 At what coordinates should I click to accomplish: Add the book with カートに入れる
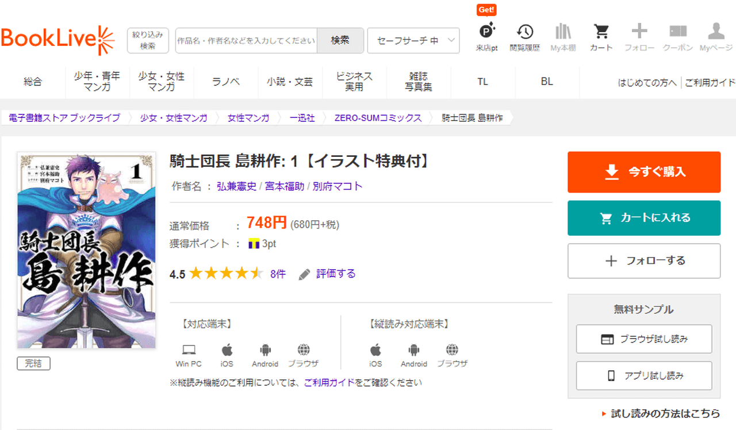[643, 218]
